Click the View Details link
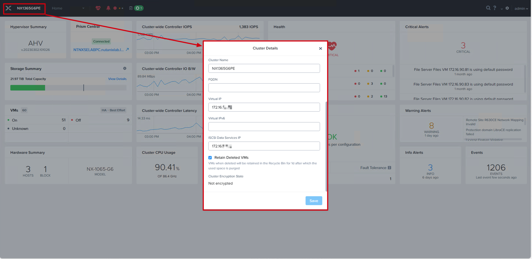The image size is (532, 259). [117, 79]
